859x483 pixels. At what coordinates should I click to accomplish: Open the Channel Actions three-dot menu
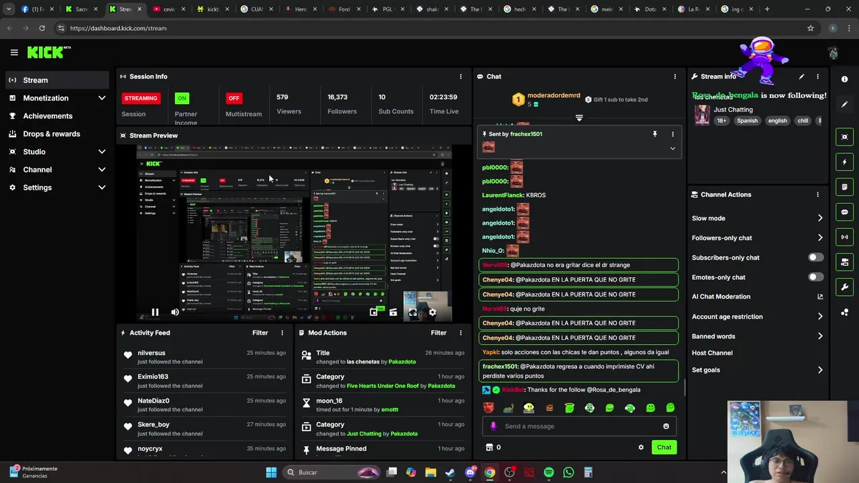pyautogui.click(x=817, y=195)
